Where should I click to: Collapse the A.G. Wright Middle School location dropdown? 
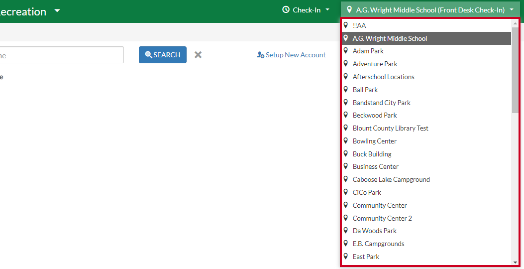(x=430, y=10)
